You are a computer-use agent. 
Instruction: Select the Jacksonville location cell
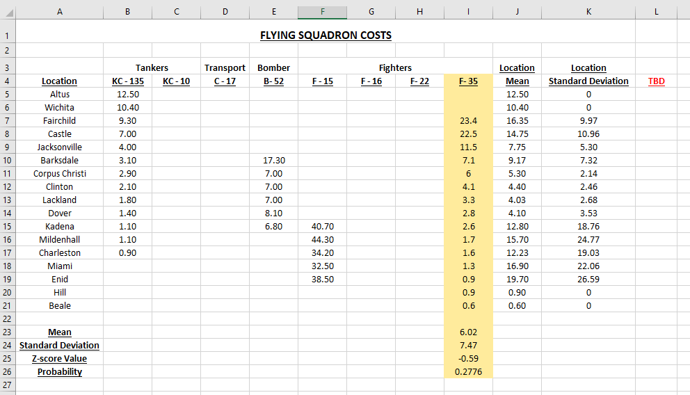[x=59, y=147]
